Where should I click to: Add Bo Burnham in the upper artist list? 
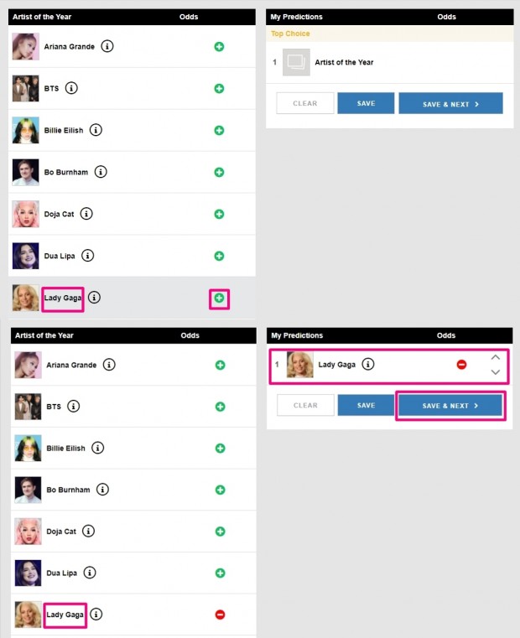[x=219, y=172]
